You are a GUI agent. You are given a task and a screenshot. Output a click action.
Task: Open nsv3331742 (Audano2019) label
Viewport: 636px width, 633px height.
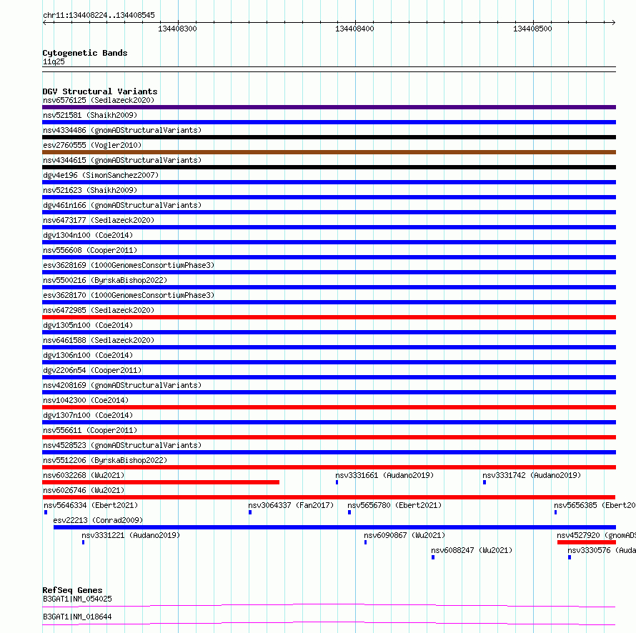(532, 475)
